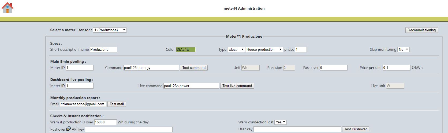Image resolution: width=448 pixels, height=133 pixels.
Task: Click the Test live command button
Action: [237, 86]
